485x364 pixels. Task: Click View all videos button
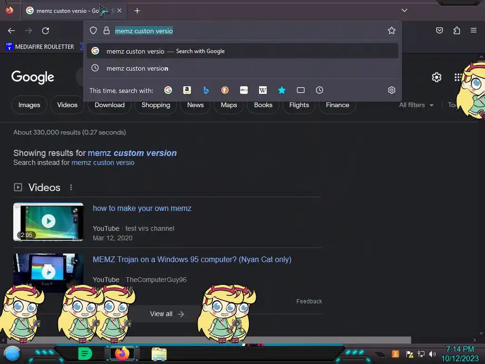[167, 314]
